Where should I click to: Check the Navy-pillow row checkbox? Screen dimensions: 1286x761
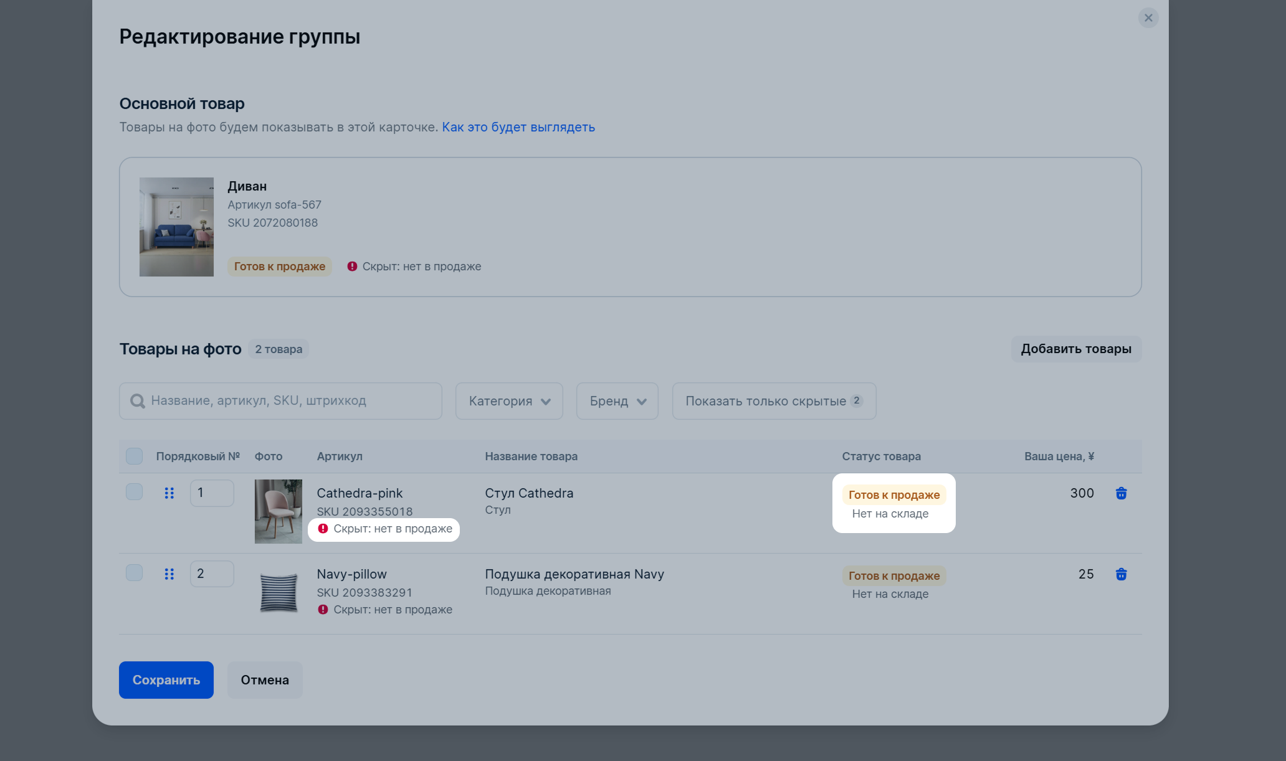134,573
